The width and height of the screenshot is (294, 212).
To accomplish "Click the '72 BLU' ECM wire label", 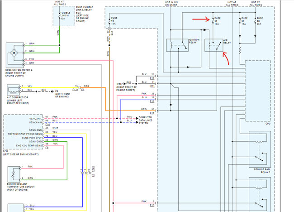I will click(x=52, y=136).
